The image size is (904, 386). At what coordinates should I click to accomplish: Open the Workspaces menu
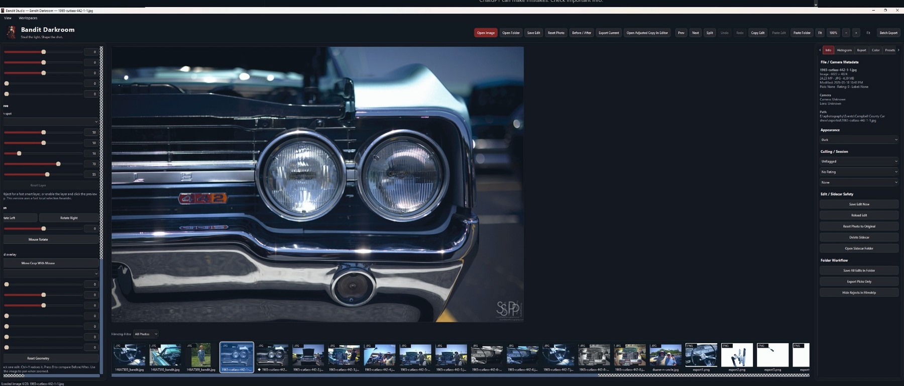[x=28, y=18]
